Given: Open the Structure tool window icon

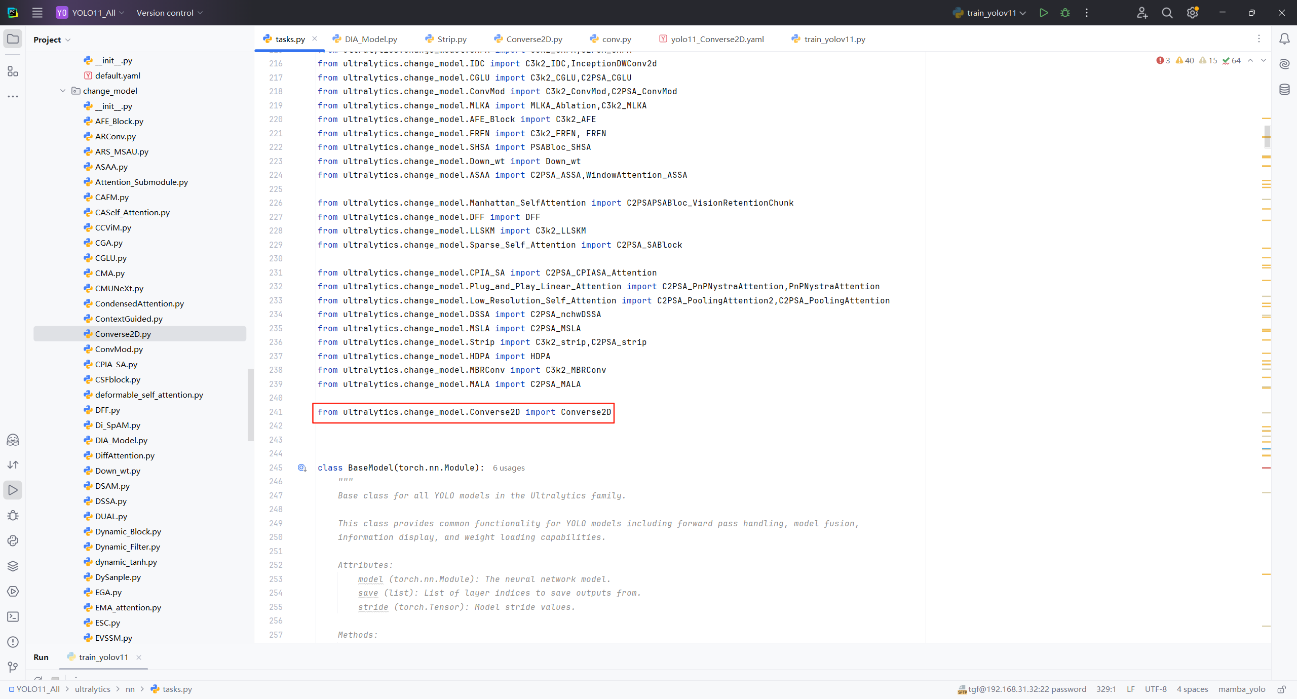Looking at the screenshot, I should [x=13, y=71].
